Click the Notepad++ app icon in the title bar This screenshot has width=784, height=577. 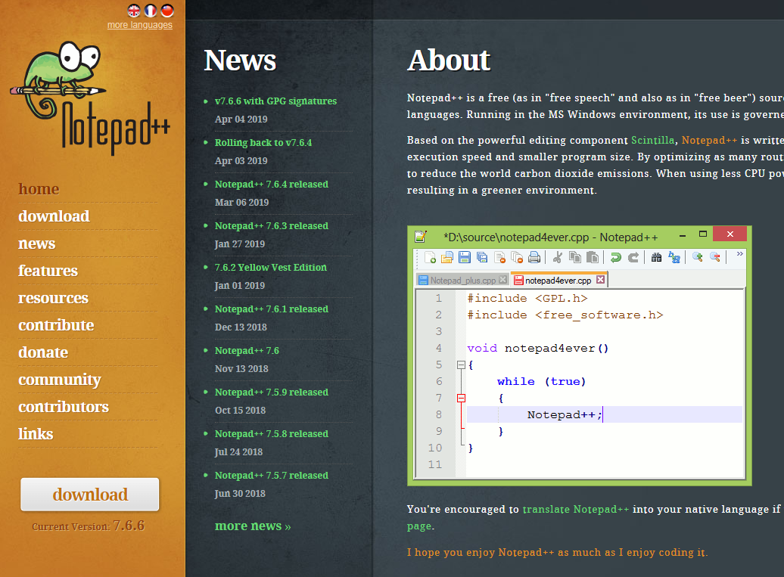coord(421,236)
